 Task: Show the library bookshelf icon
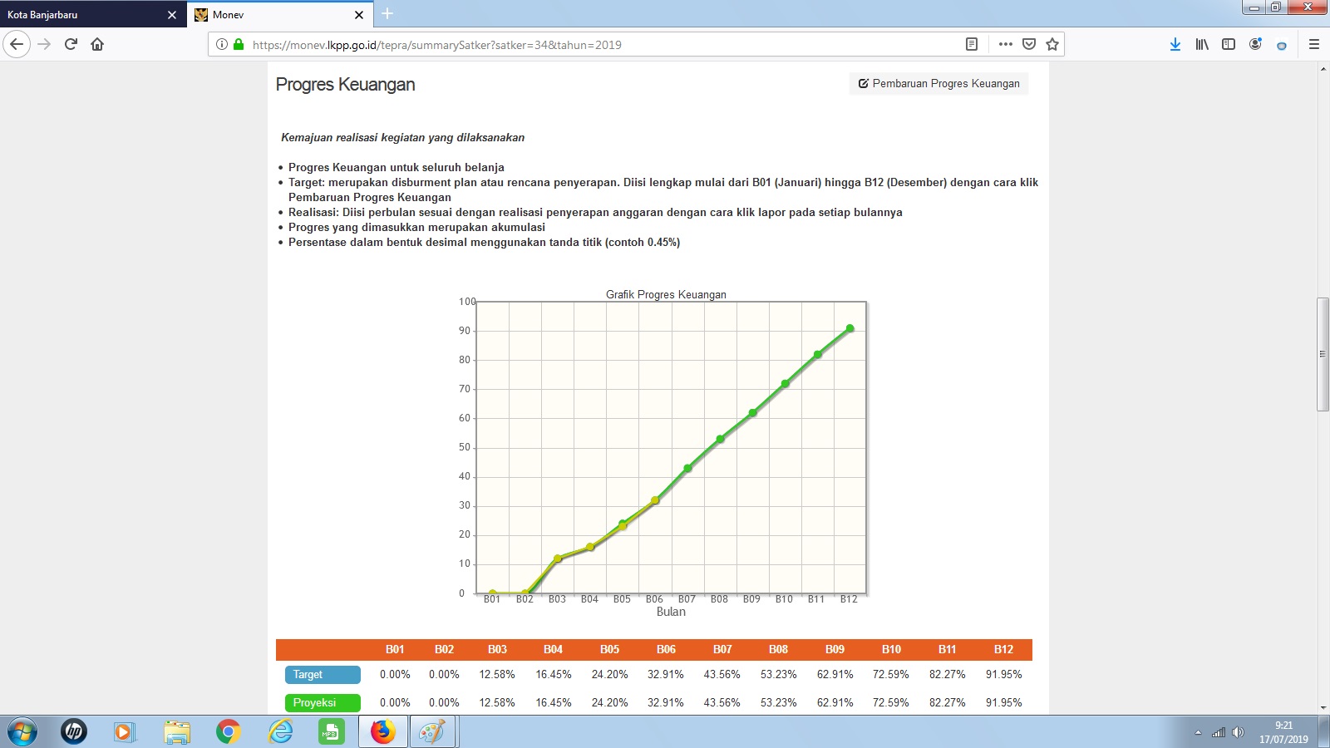1202,44
